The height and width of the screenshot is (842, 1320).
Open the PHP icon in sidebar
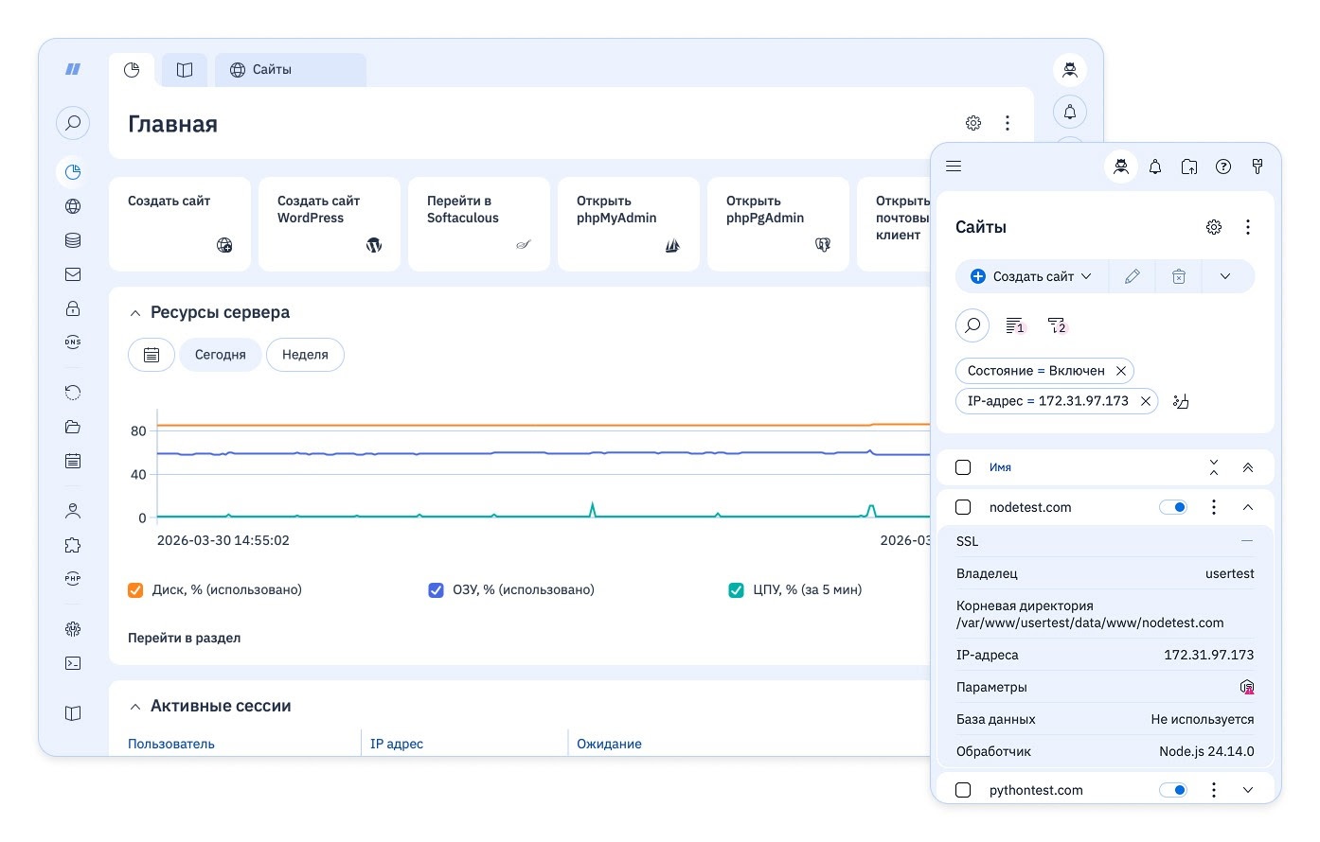pos(73,579)
